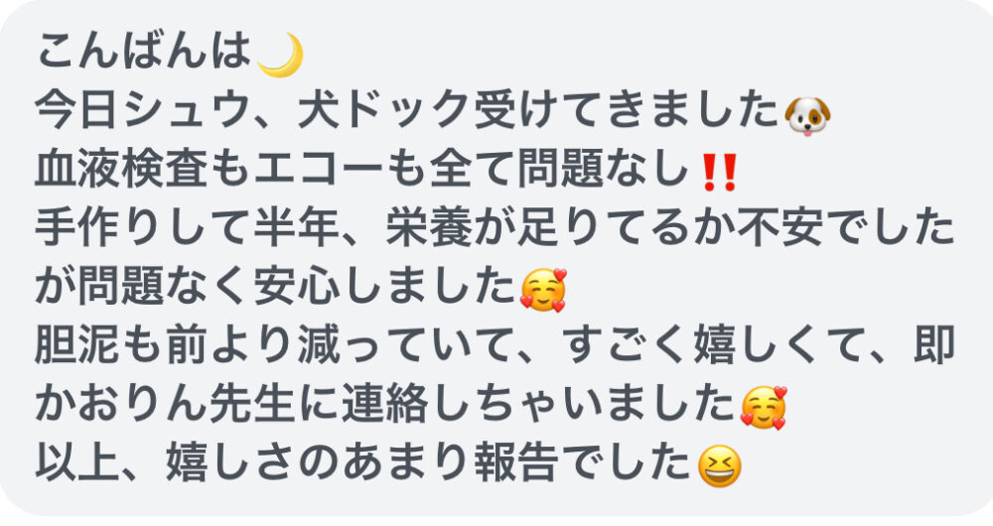This screenshot has width=993, height=526.
Task: Click the dog face emoji
Action: [x=807, y=116]
